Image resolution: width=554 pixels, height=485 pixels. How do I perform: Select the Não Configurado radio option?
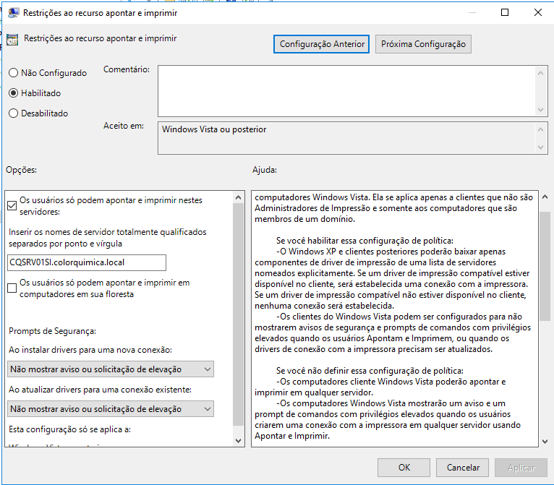click(x=13, y=73)
